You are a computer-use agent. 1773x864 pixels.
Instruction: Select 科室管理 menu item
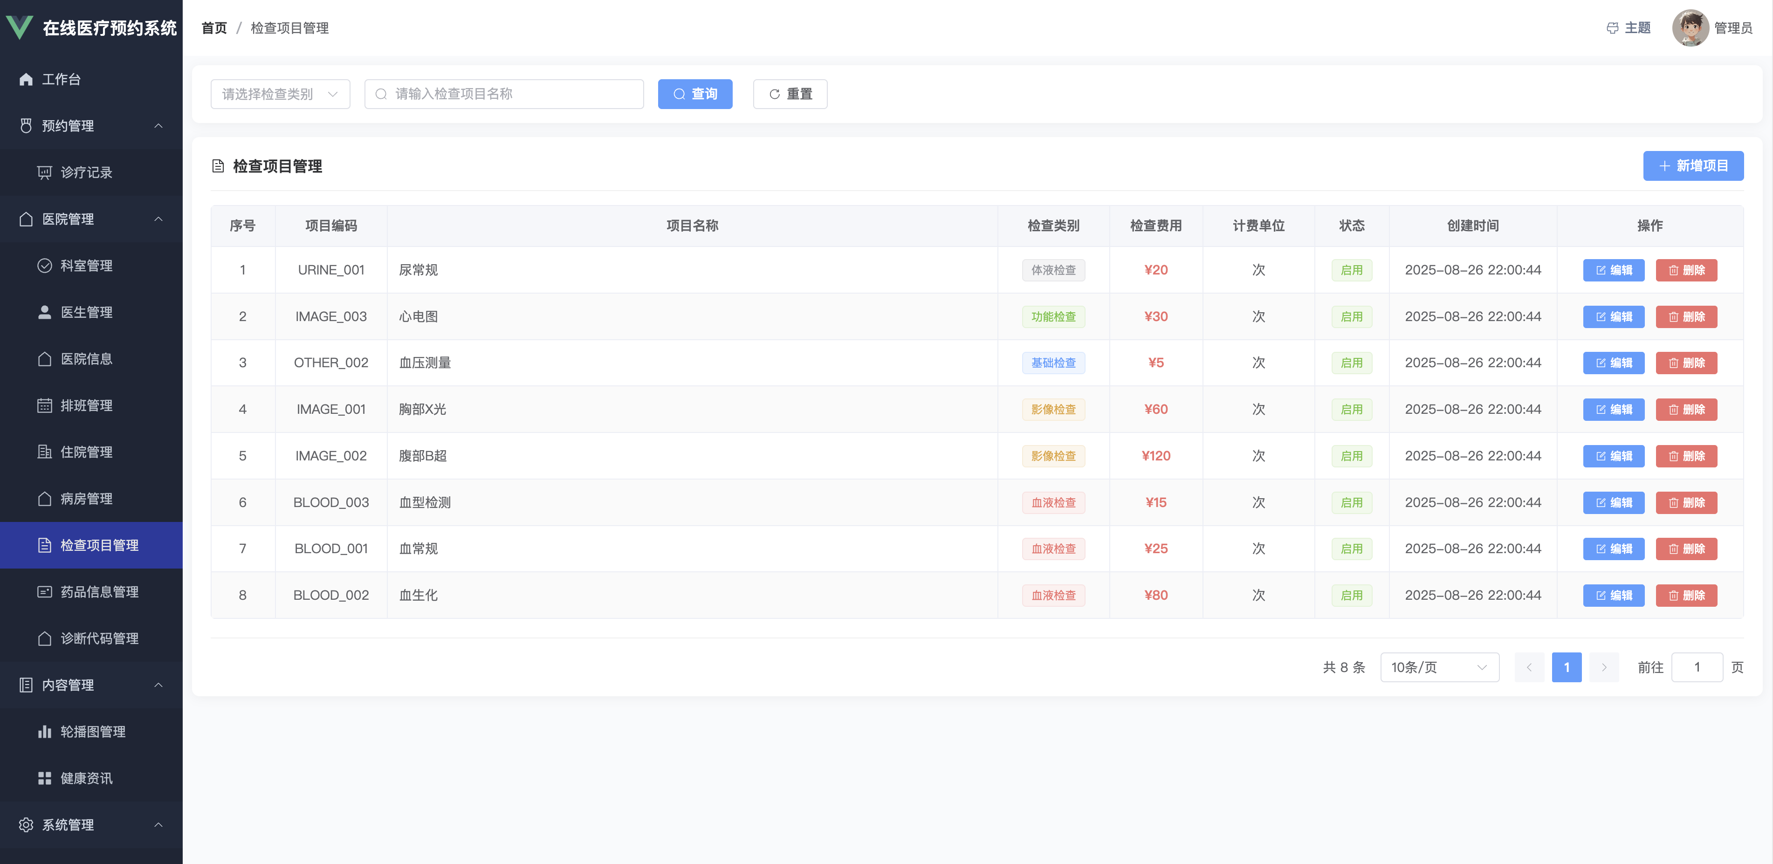point(86,266)
